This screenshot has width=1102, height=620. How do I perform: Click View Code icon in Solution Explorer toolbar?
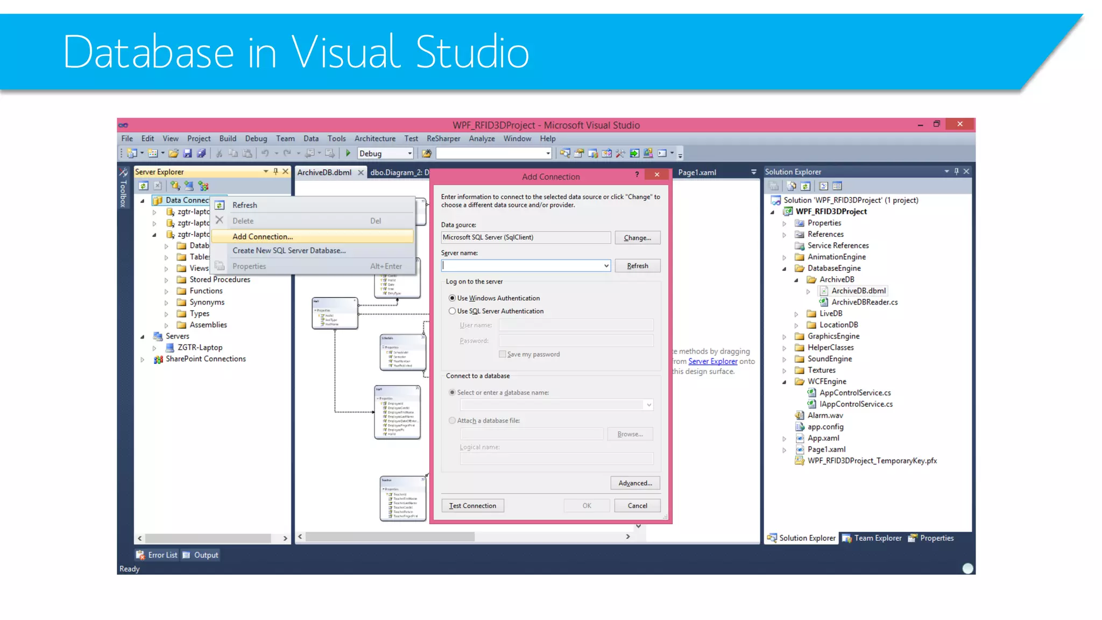823,186
